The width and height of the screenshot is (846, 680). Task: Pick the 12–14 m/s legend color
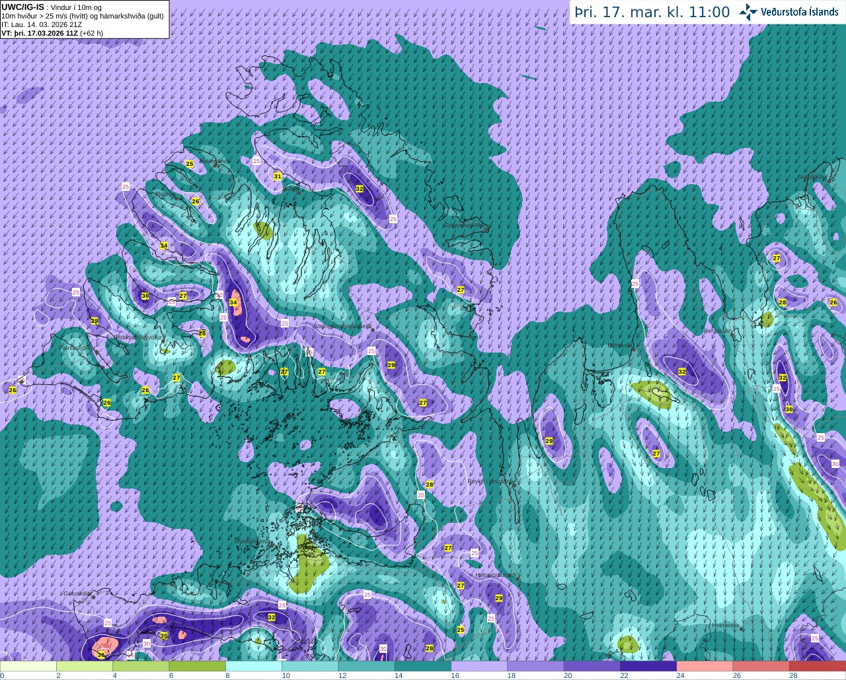[x=367, y=666]
